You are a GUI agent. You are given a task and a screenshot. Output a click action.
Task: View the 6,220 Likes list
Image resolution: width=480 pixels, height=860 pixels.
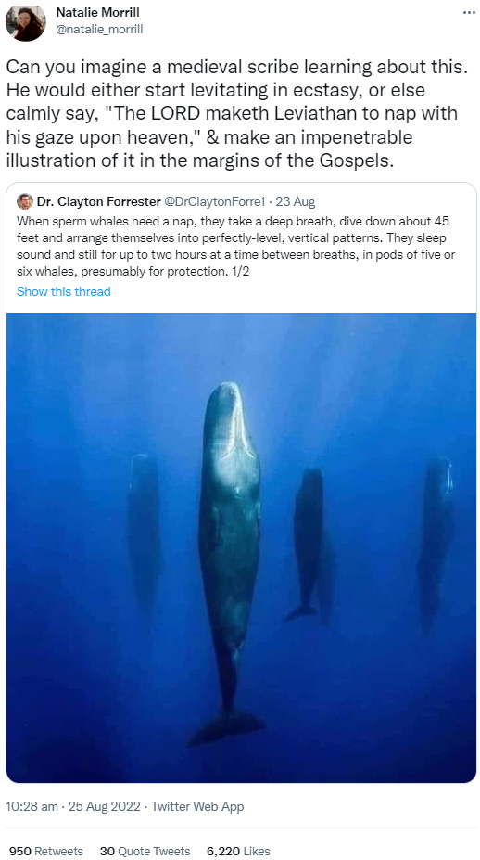(238, 852)
